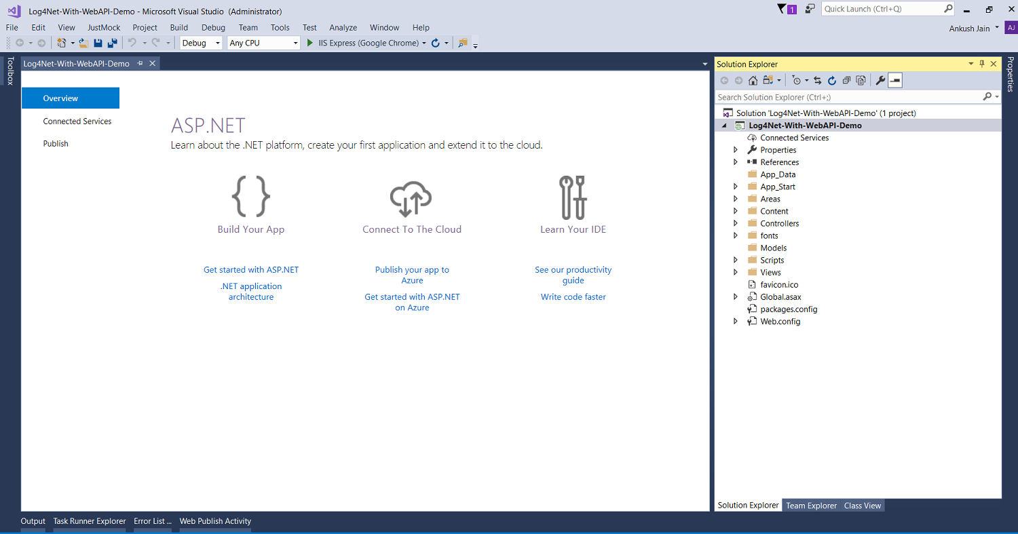The height and width of the screenshot is (534, 1018).
Task: Expand the Web.config node
Action: pyautogui.click(x=736, y=321)
